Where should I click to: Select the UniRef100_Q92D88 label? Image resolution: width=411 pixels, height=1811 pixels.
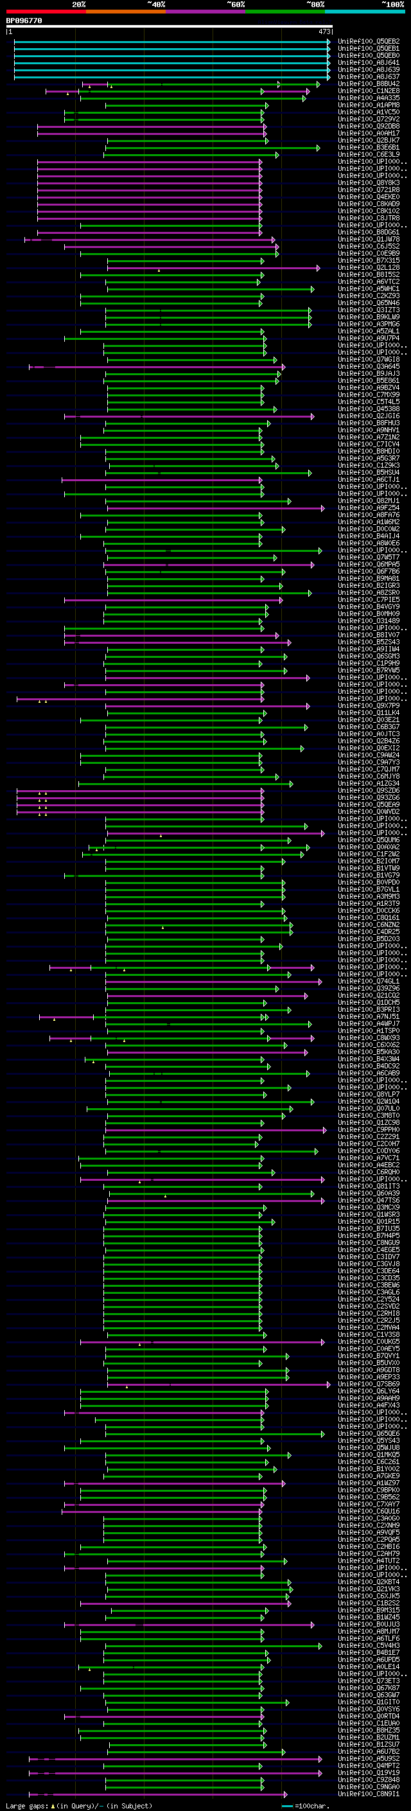click(x=369, y=126)
